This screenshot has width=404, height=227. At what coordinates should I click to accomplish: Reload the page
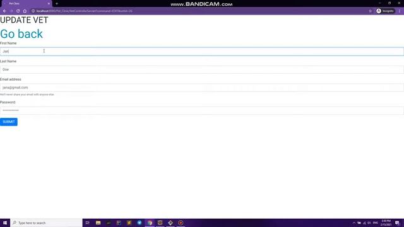click(x=18, y=11)
